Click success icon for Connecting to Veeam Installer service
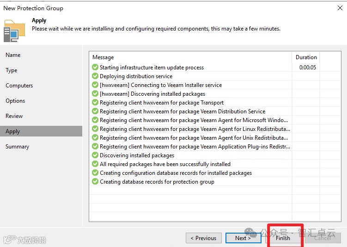 pos(95,85)
